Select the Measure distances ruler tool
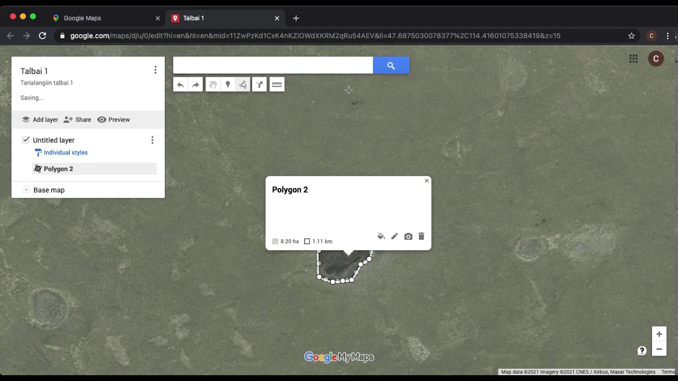678x381 pixels. (276, 85)
